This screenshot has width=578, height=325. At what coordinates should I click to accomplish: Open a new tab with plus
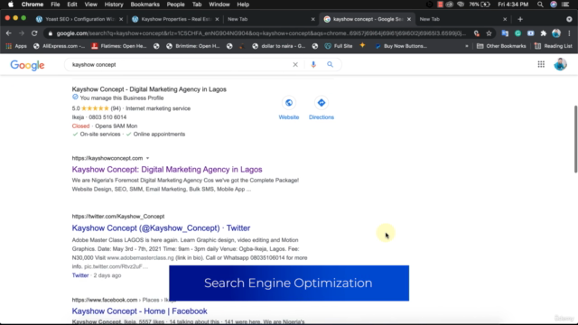coord(520,19)
